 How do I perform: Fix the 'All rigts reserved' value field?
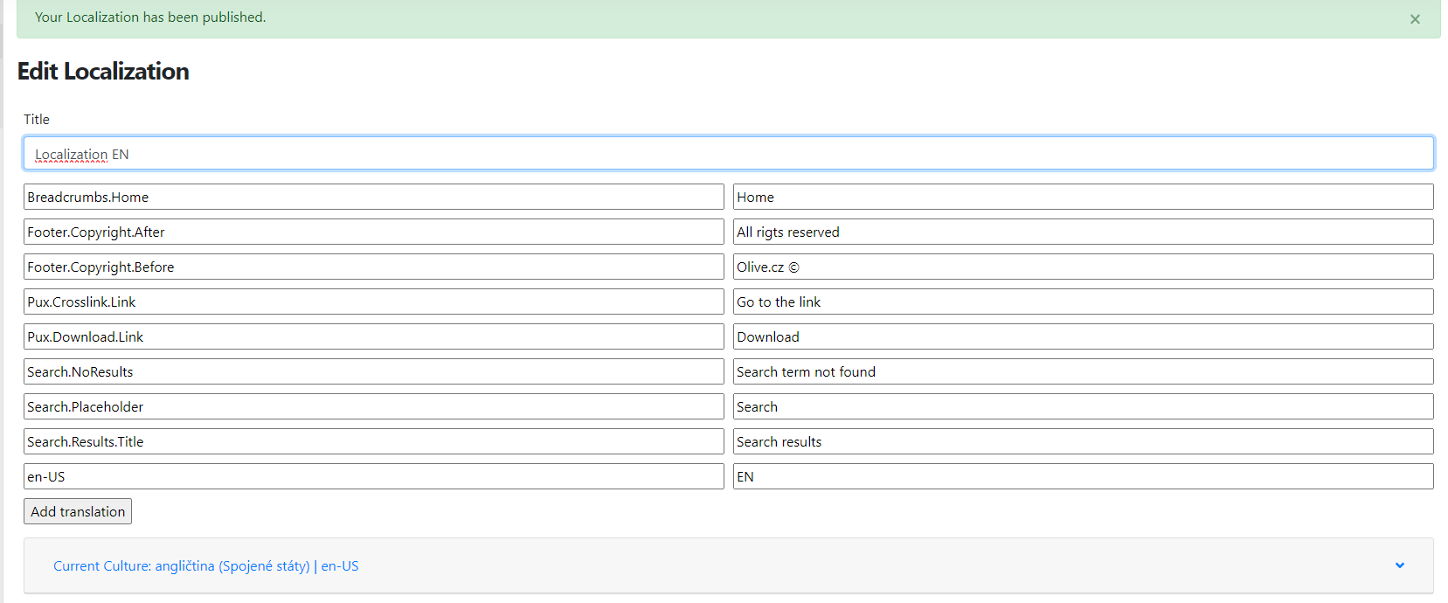1082,232
